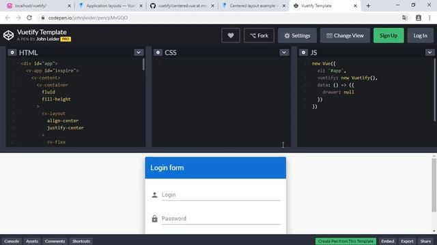Click the PRO badge
The width and height of the screenshot is (437, 245).
click(x=66, y=39)
